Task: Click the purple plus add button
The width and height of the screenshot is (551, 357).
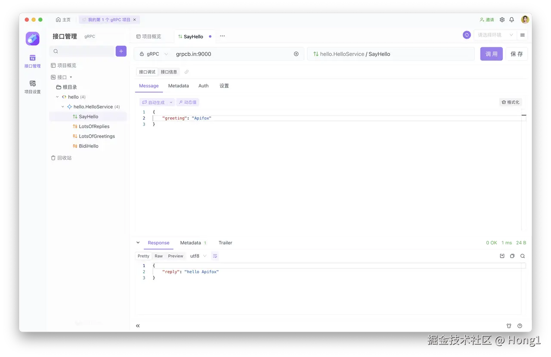Action: (x=121, y=51)
